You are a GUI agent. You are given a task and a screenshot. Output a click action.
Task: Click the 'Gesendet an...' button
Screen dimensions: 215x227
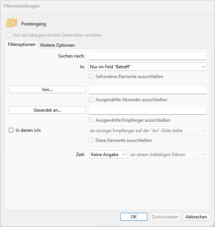point(47,110)
